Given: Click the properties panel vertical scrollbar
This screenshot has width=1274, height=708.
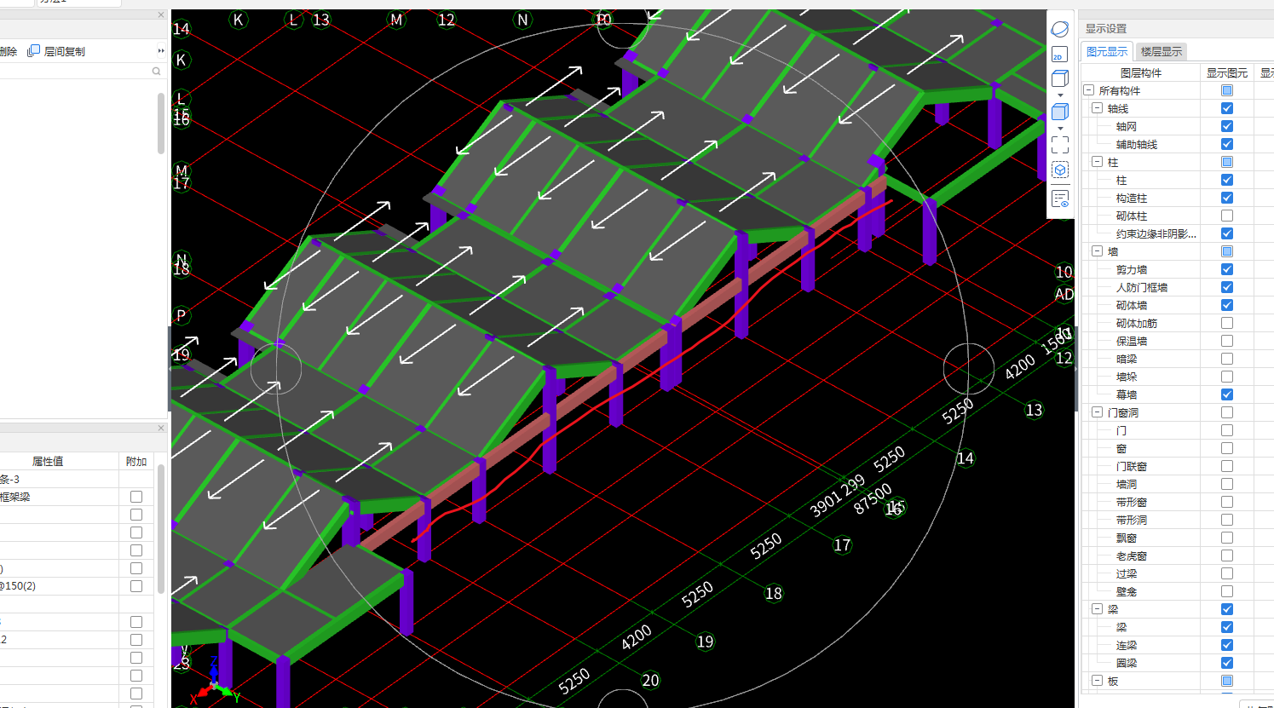Looking at the screenshot, I should (x=161, y=528).
